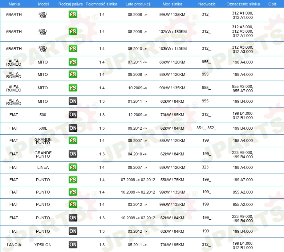Click the PB petrol icon in the Fiat Linea row
Viewport: 284px width, 252px height.
click(x=73, y=167)
